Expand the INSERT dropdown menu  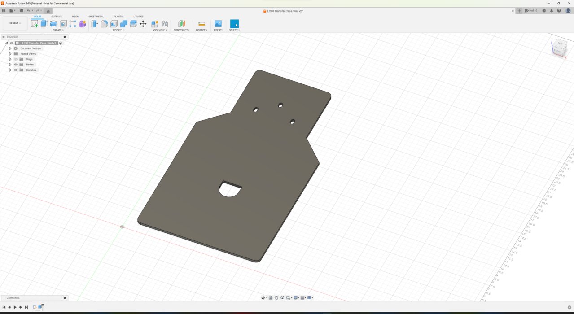(219, 30)
